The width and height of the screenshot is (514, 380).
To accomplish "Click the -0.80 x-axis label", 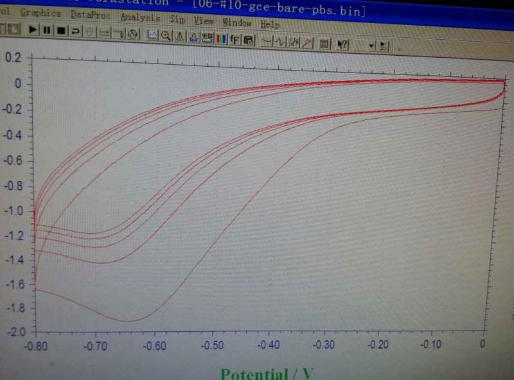I will [35, 346].
